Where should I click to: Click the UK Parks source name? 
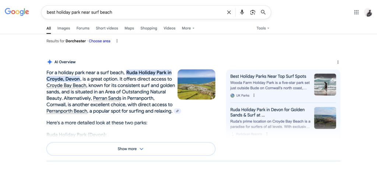coord(243,95)
